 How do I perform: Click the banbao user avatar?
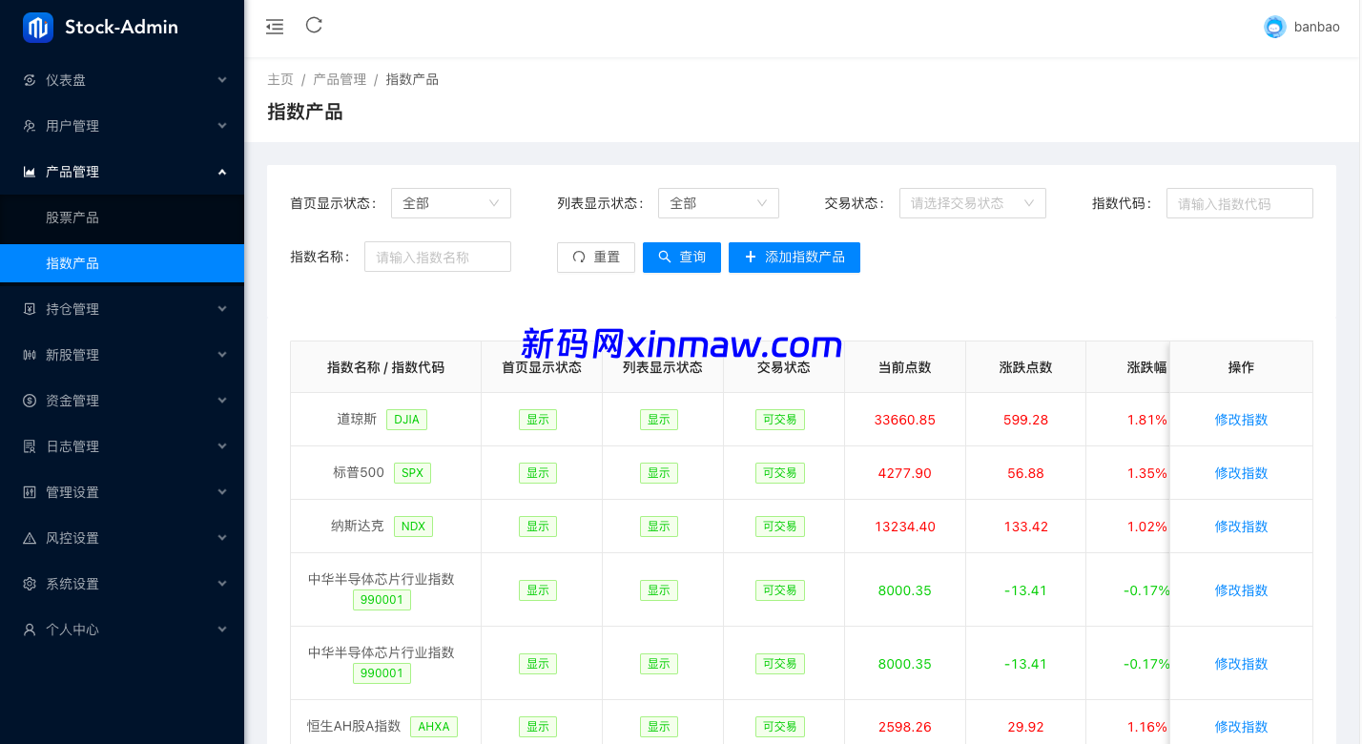coord(1274,28)
